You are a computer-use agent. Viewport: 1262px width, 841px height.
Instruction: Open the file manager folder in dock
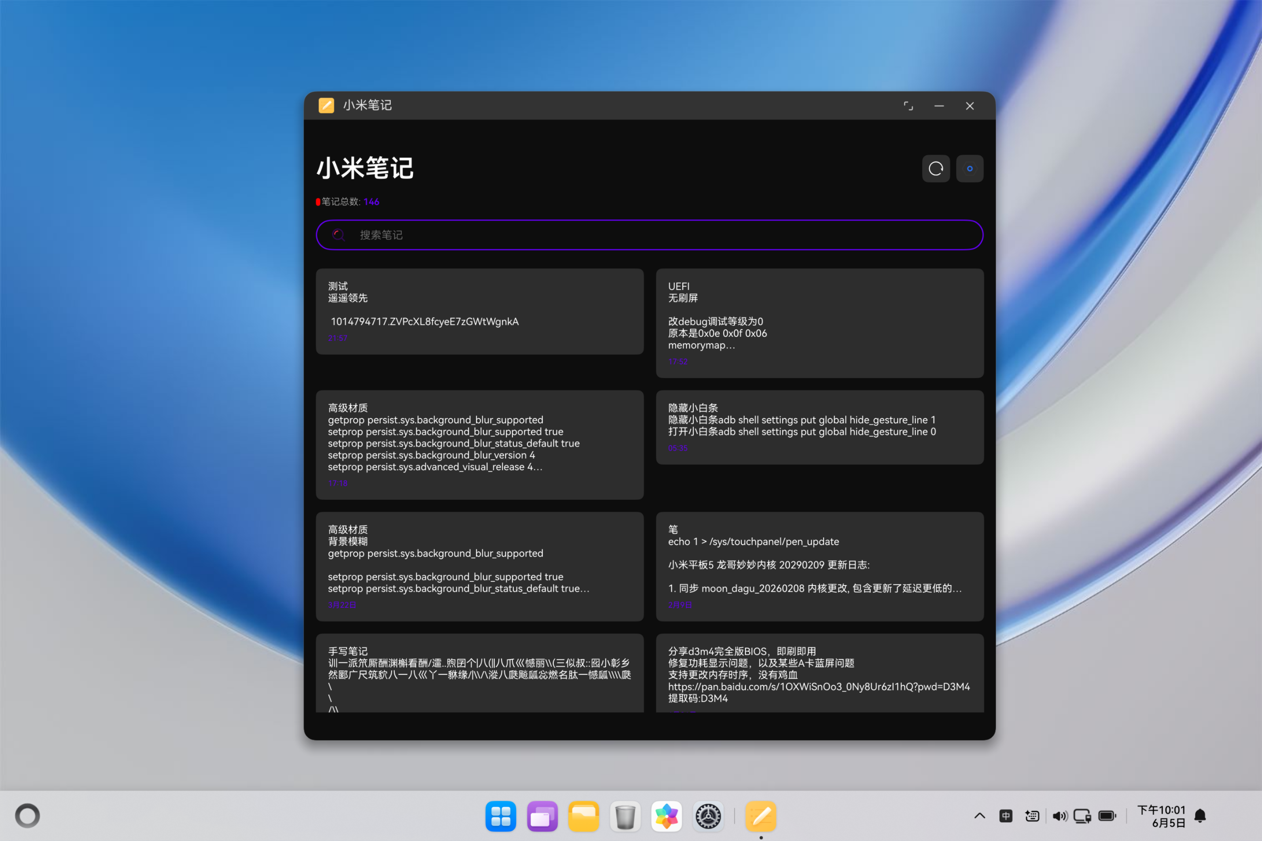[x=583, y=816]
